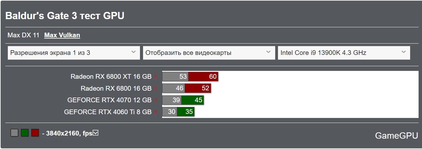Select the Max Vulkan tab

click(62, 35)
